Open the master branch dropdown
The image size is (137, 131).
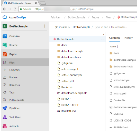(63, 27)
